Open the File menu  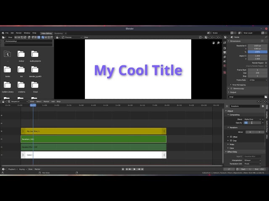pos(7,33)
